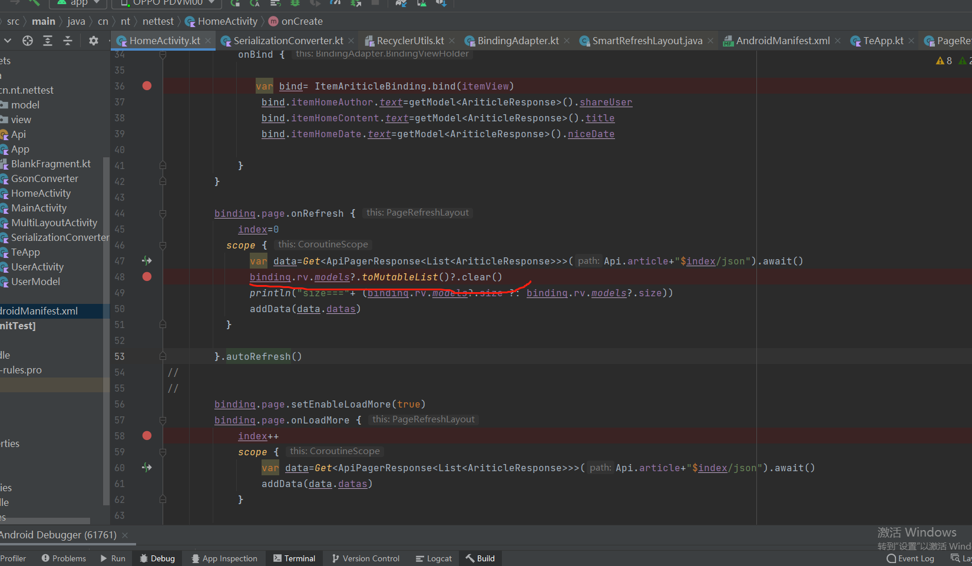Open the Build tool window

(x=480, y=558)
